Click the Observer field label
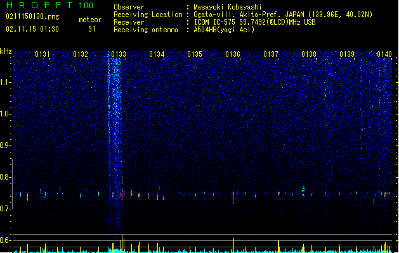Viewport: 399px width, 253px height. tap(129, 7)
